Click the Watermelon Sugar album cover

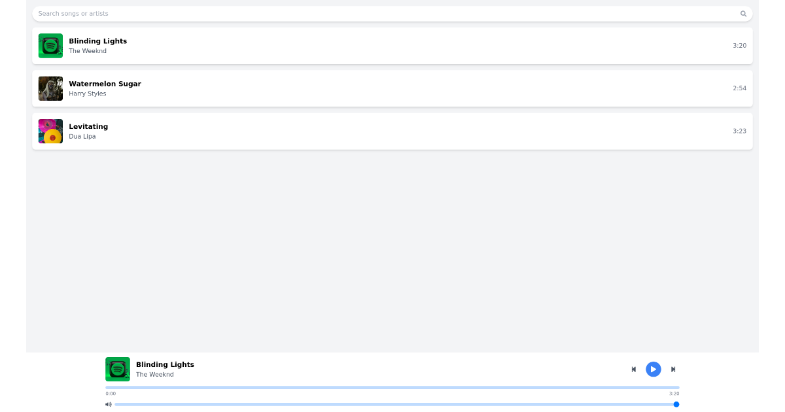50,88
